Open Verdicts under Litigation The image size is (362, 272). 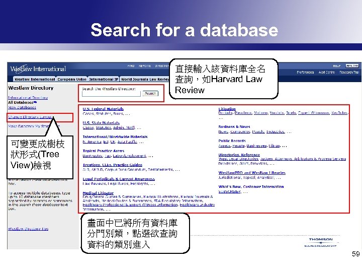[x=277, y=113]
